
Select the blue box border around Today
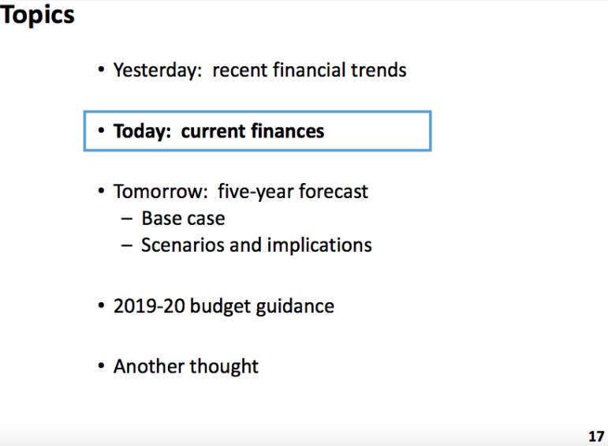(x=257, y=131)
